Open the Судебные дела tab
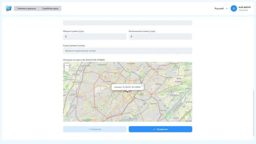This screenshot has height=144, width=256. 50,8
